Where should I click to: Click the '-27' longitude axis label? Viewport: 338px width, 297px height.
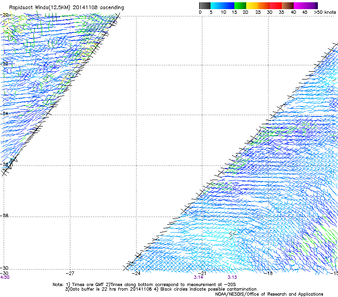pyautogui.click(x=70, y=273)
